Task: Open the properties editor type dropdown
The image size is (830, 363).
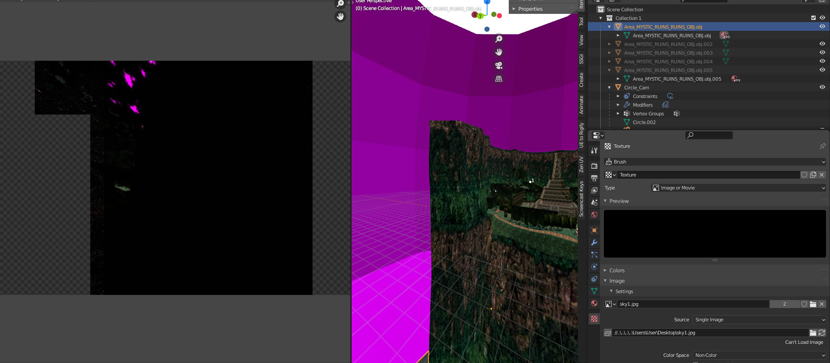Action: pos(598,135)
